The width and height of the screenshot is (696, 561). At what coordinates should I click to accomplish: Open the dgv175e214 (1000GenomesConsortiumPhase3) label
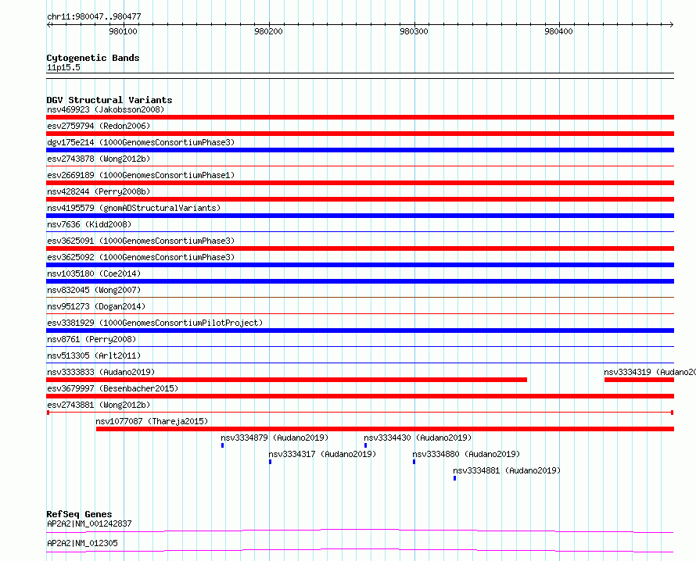pyautogui.click(x=141, y=142)
